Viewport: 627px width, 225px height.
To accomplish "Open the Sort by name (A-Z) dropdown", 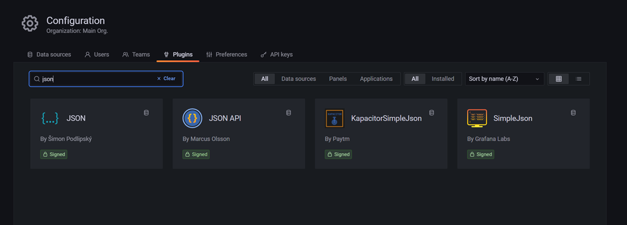I will 504,79.
